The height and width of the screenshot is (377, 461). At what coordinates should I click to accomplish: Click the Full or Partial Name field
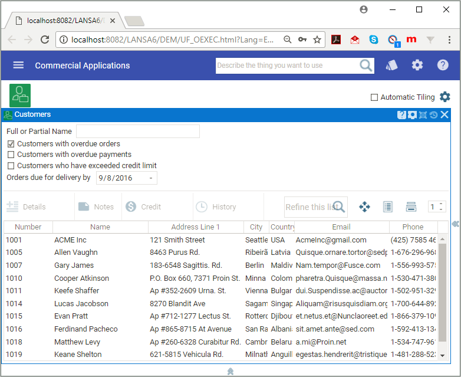point(137,132)
